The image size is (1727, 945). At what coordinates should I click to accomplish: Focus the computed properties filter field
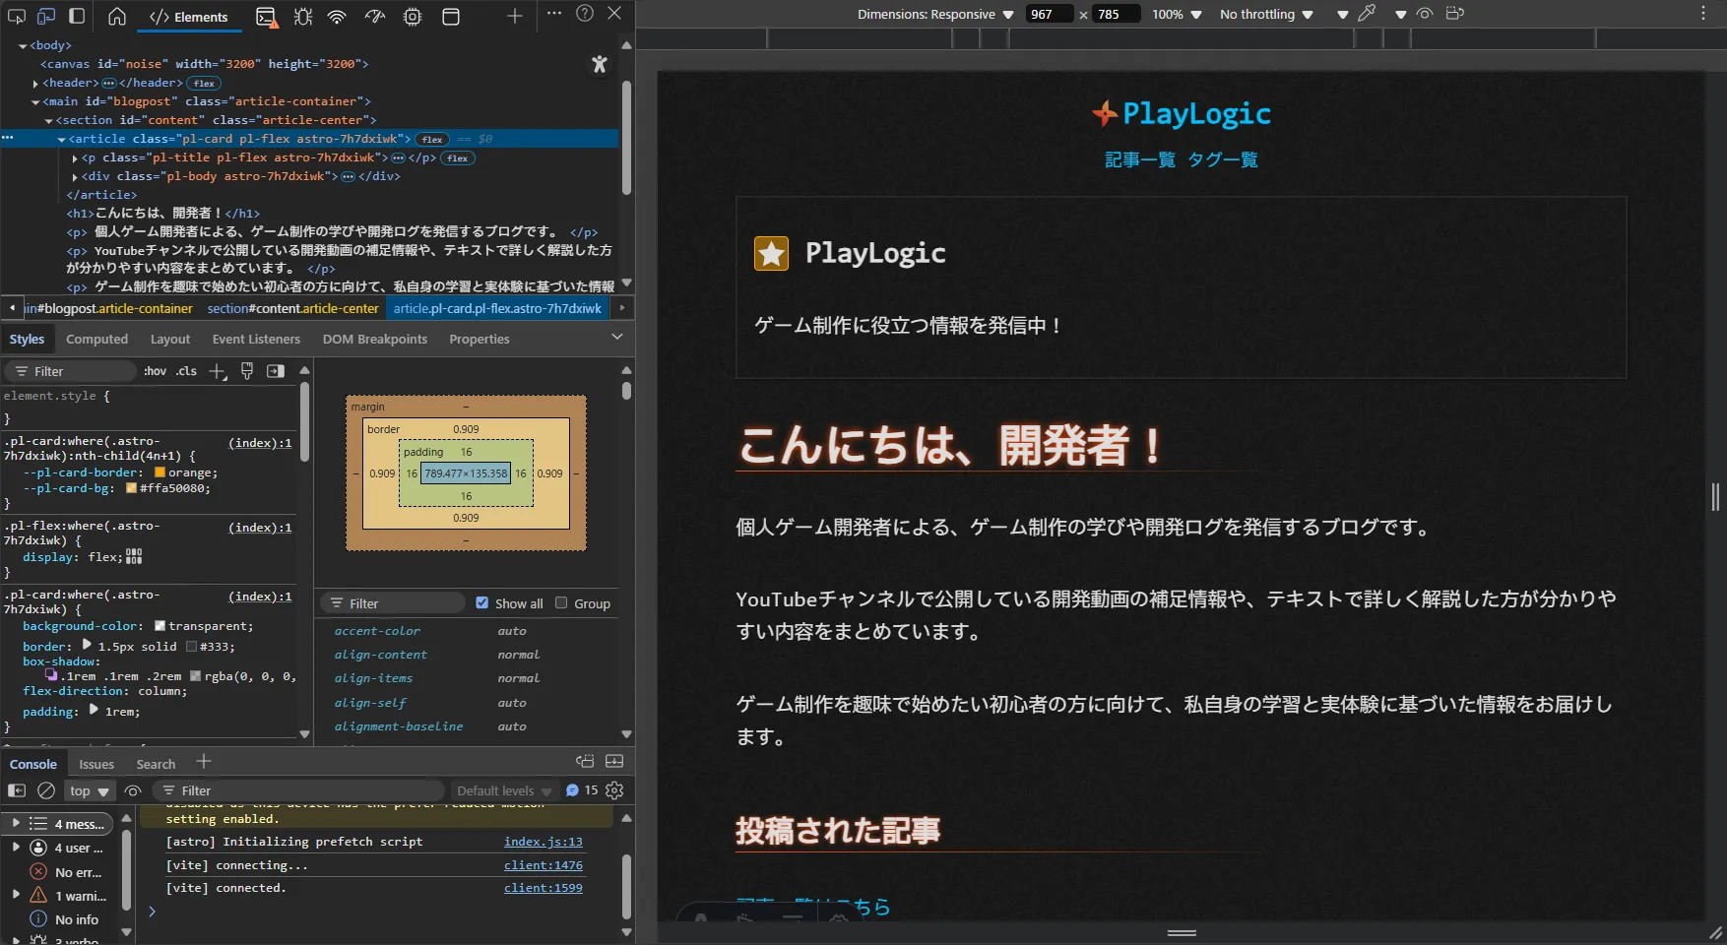pos(394,603)
